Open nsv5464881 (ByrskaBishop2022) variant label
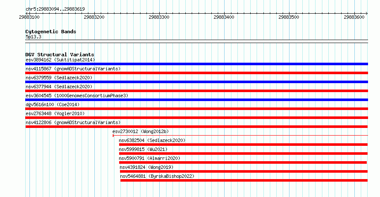 coord(157,176)
